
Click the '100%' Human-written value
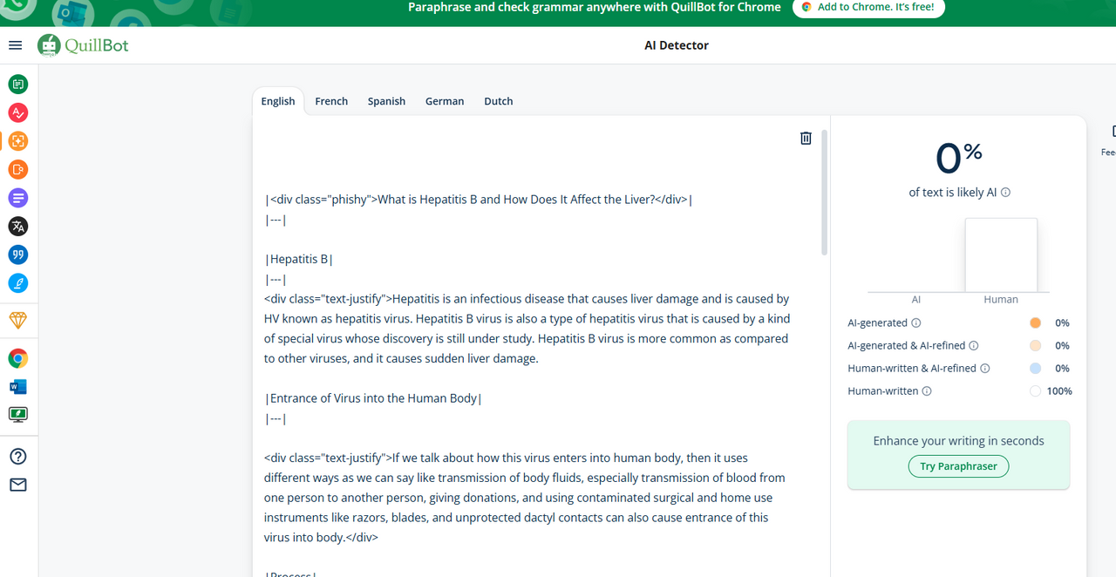pos(1059,391)
